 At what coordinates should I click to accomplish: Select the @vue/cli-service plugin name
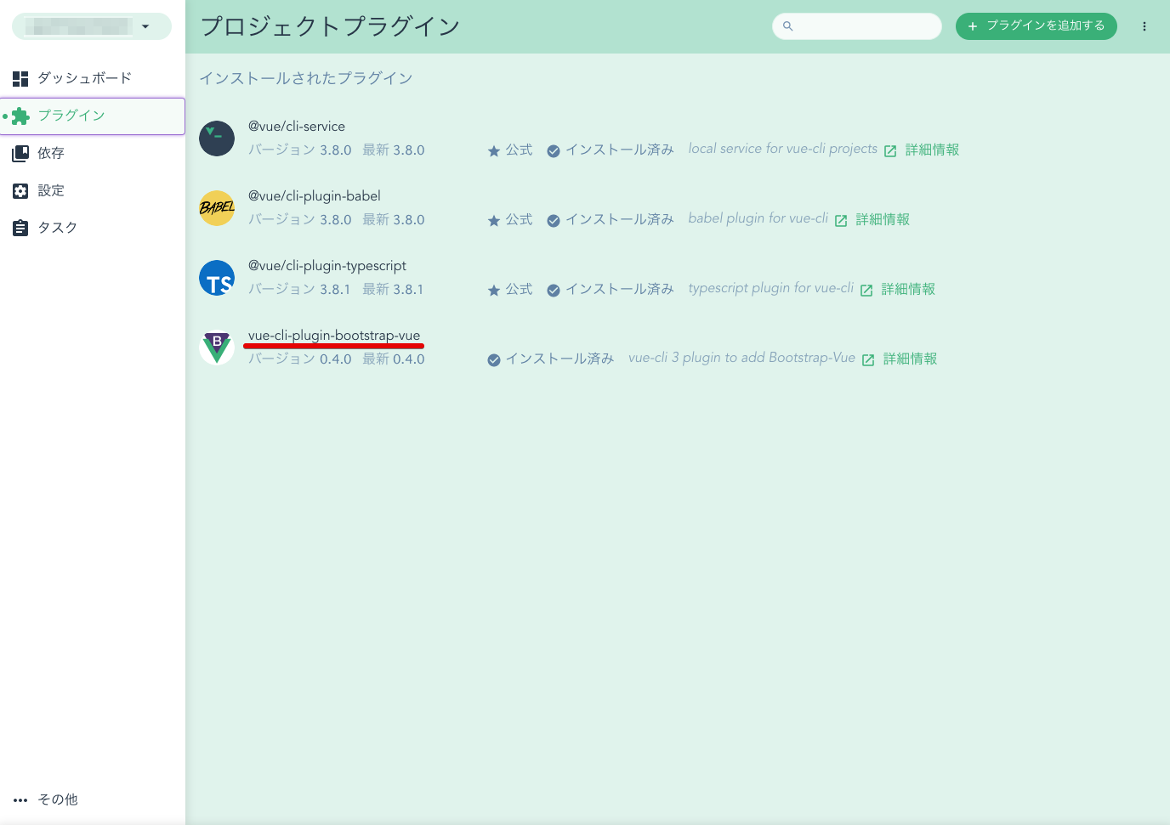297,126
